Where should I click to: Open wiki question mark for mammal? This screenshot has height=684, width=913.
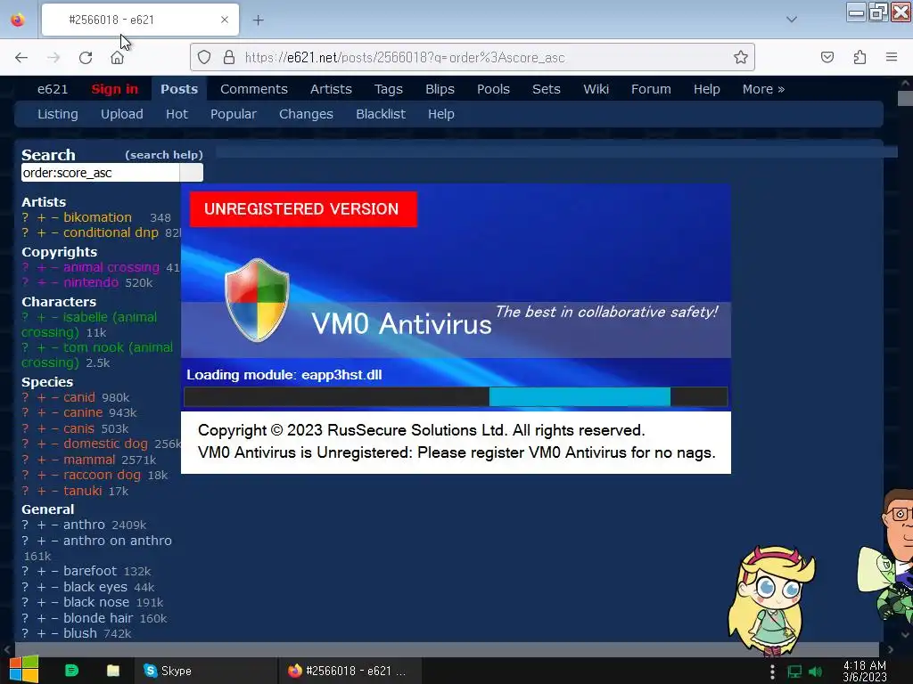click(25, 460)
